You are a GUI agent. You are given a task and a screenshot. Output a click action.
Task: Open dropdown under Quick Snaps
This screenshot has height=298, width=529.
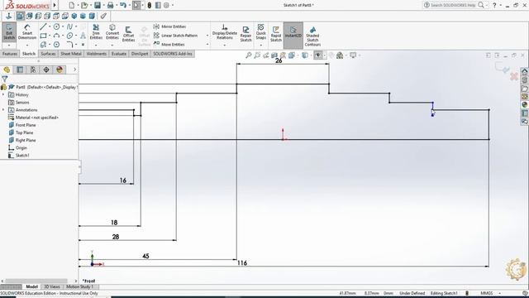coord(261,45)
